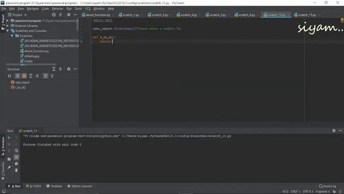Click the trash icon to clear console output
Viewport: 344px width, 194px height.
16,170
